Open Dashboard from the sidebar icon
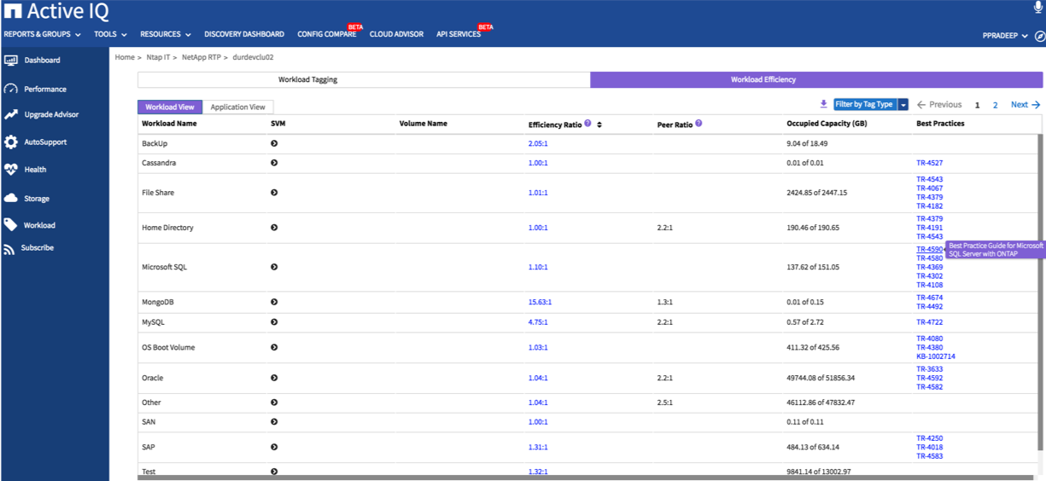 tap(11, 61)
